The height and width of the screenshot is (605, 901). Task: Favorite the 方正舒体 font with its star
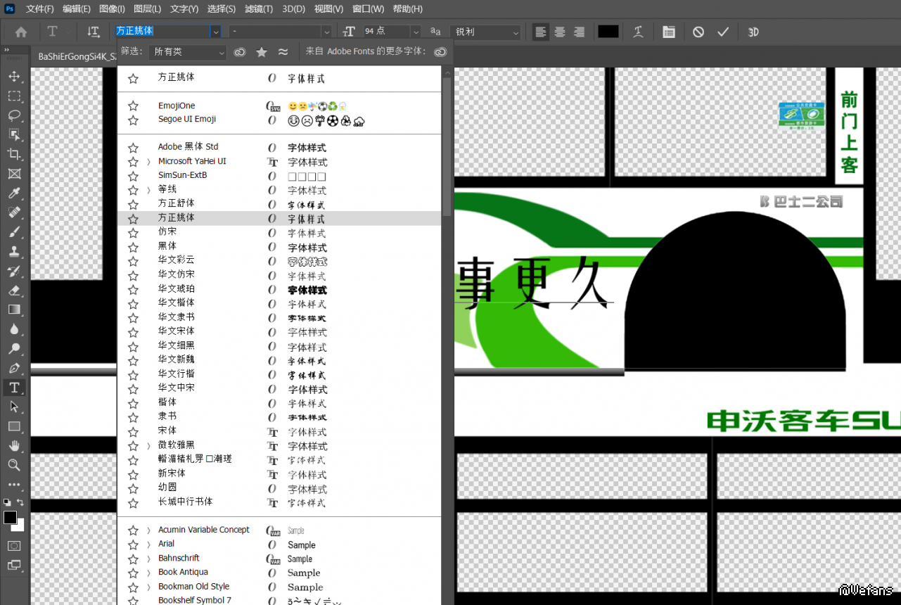pos(133,204)
